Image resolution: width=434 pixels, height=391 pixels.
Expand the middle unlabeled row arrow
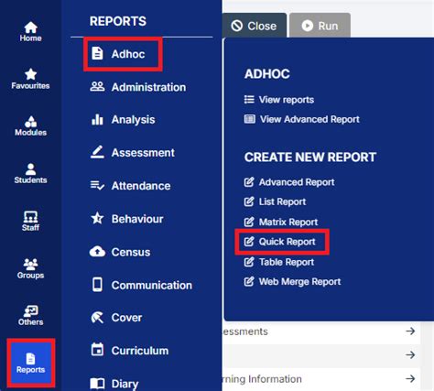click(410, 355)
